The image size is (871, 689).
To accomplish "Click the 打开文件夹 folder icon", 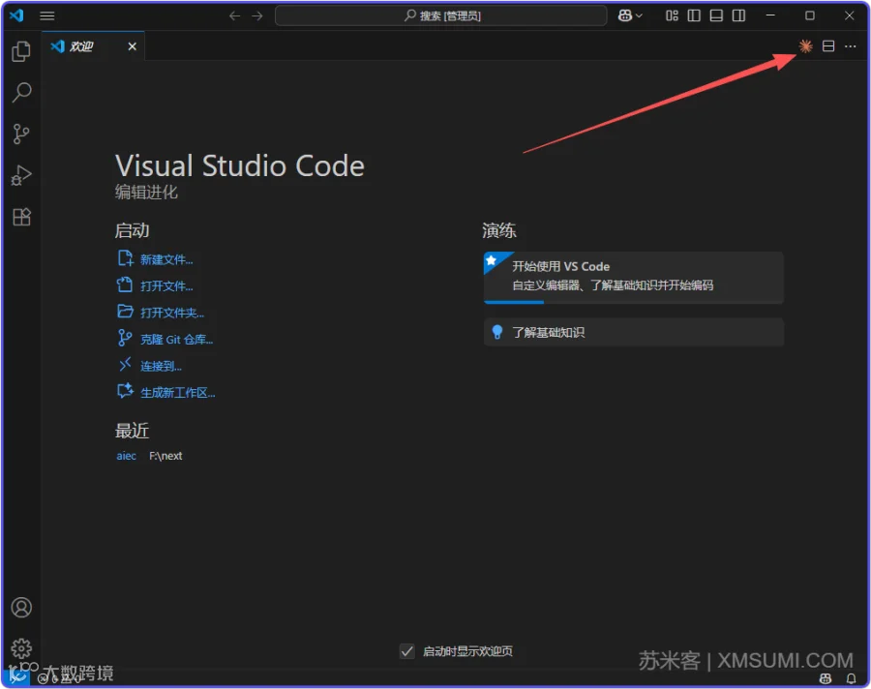I will (x=126, y=312).
